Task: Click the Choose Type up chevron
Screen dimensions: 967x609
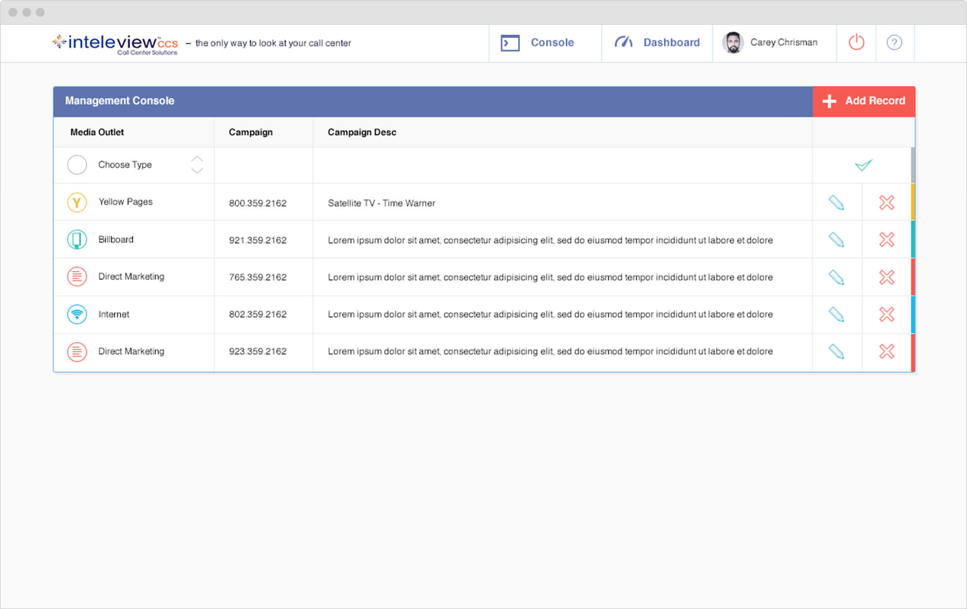Action: tap(197, 159)
